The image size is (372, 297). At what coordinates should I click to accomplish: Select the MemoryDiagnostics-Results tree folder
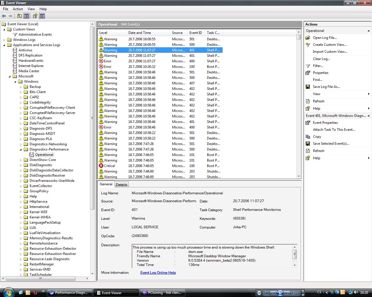coord(51,238)
